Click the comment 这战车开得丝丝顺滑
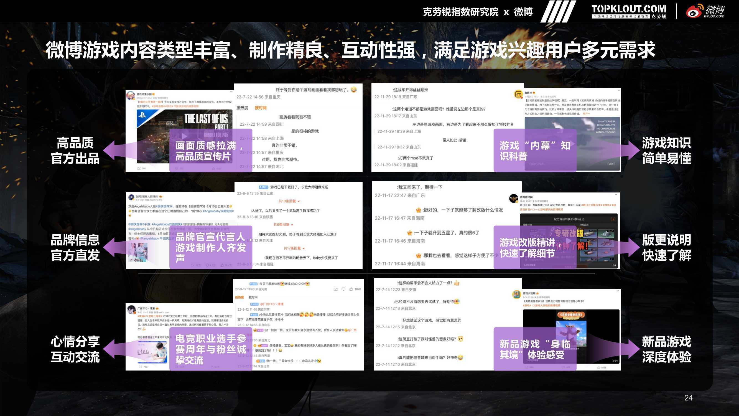This screenshot has height=416, width=739. (410, 90)
